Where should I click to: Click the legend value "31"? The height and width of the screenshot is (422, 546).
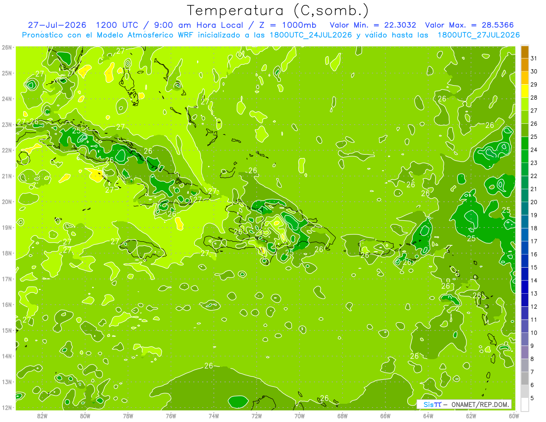tap(534, 59)
